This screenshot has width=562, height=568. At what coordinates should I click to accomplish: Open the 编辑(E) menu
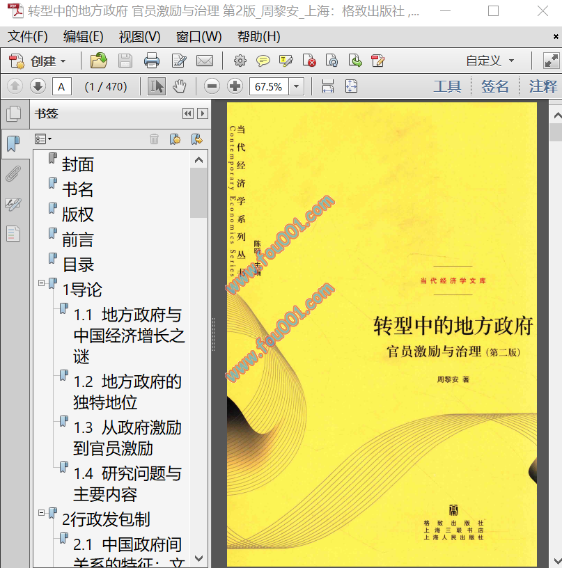(84, 37)
